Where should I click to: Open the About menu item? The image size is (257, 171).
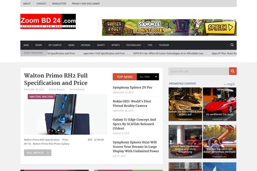(x=27, y=3)
